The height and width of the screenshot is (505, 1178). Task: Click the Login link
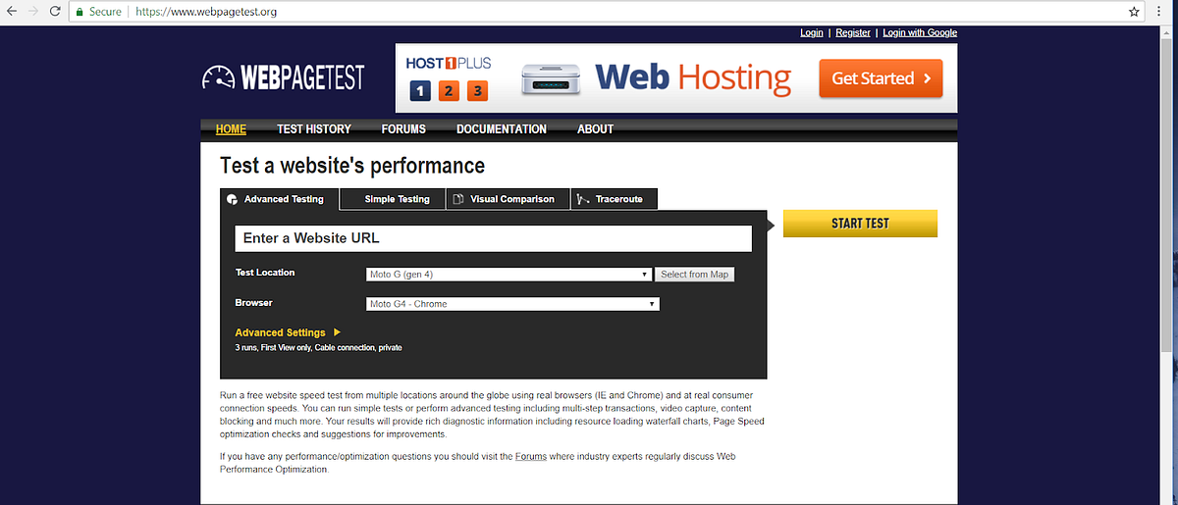coord(812,32)
